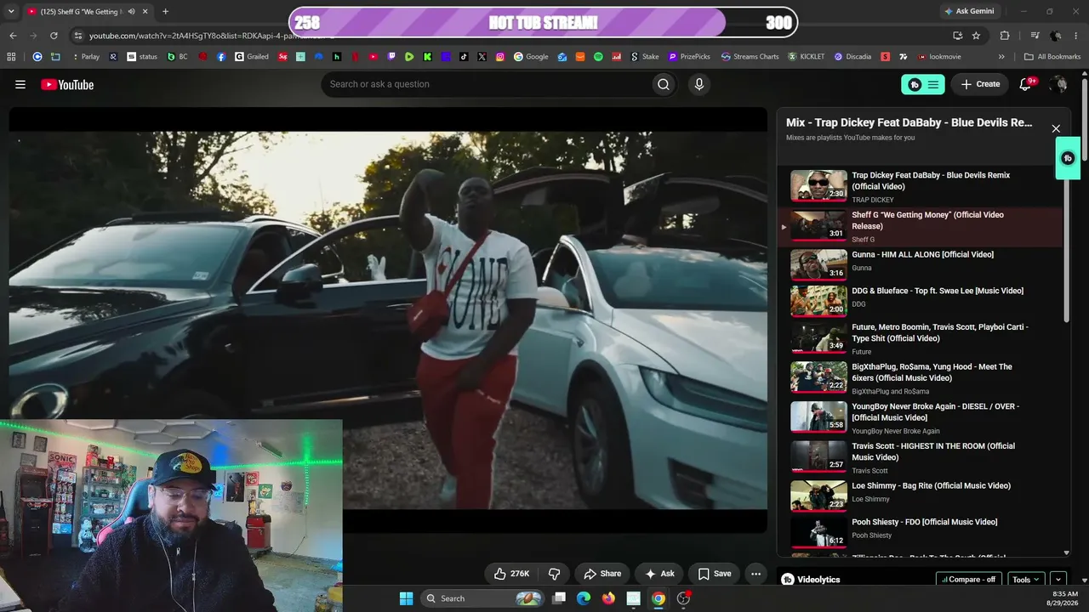Reload the YouTube page
The image size is (1089, 612).
click(x=54, y=36)
